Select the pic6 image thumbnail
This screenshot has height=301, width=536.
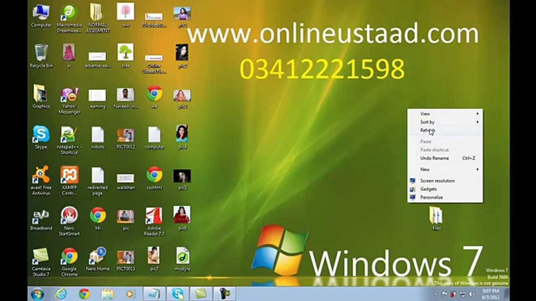(x=182, y=218)
